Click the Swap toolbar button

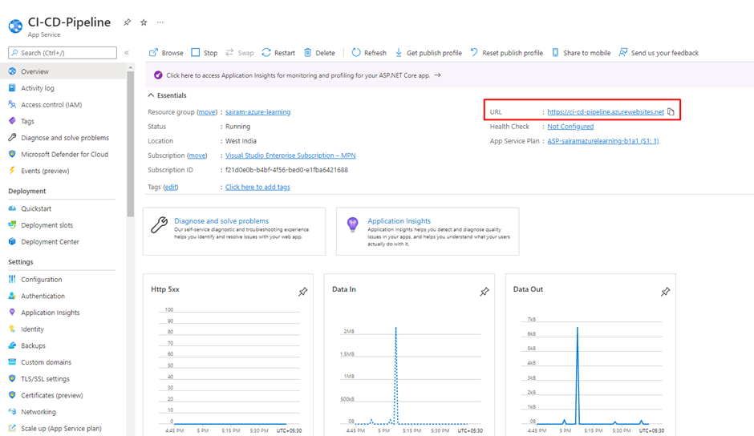tap(240, 53)
